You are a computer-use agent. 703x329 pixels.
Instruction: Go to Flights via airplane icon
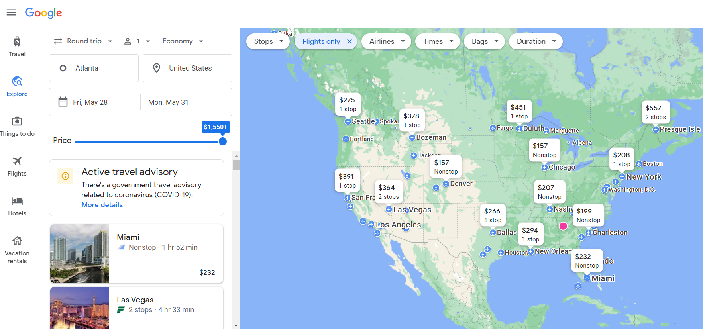[x=17, y=161]
